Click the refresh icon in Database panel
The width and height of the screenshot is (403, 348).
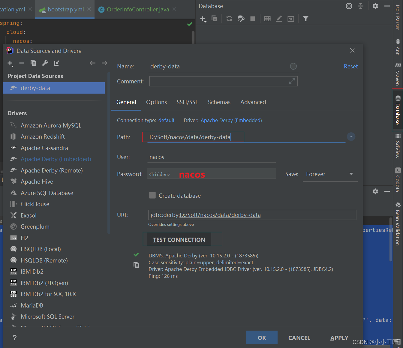point(229,19)
